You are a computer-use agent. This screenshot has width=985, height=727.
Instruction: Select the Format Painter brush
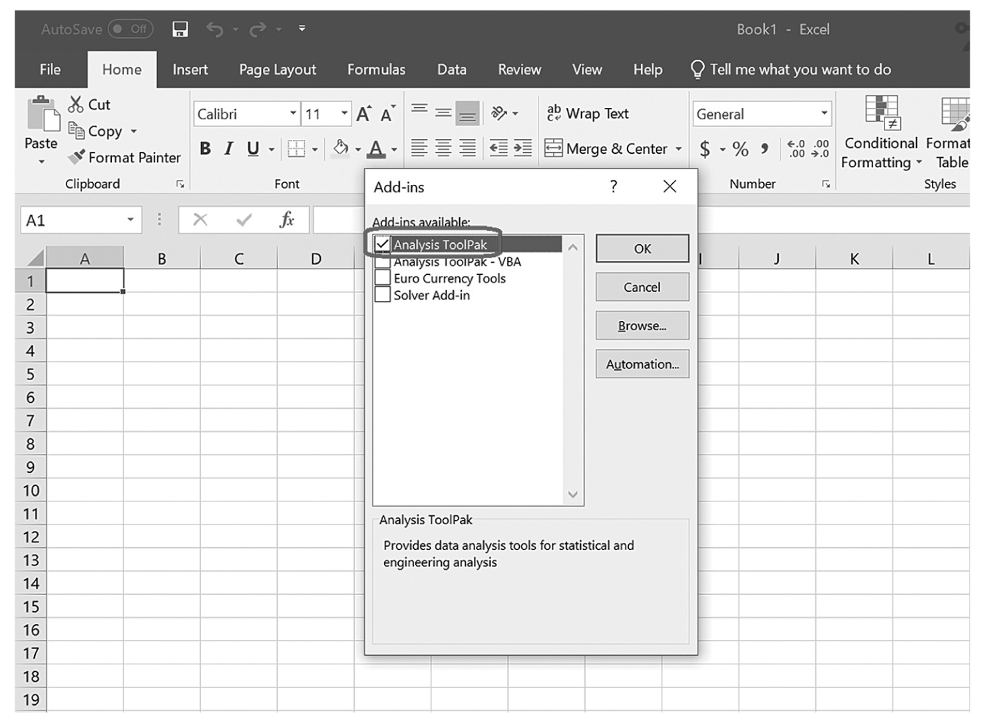(77, 157)
